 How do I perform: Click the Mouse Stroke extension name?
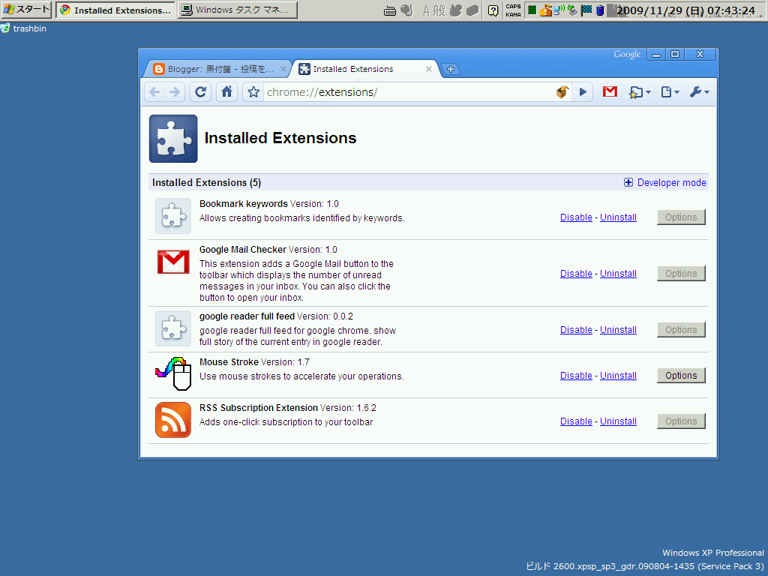(x=229, y=362)
